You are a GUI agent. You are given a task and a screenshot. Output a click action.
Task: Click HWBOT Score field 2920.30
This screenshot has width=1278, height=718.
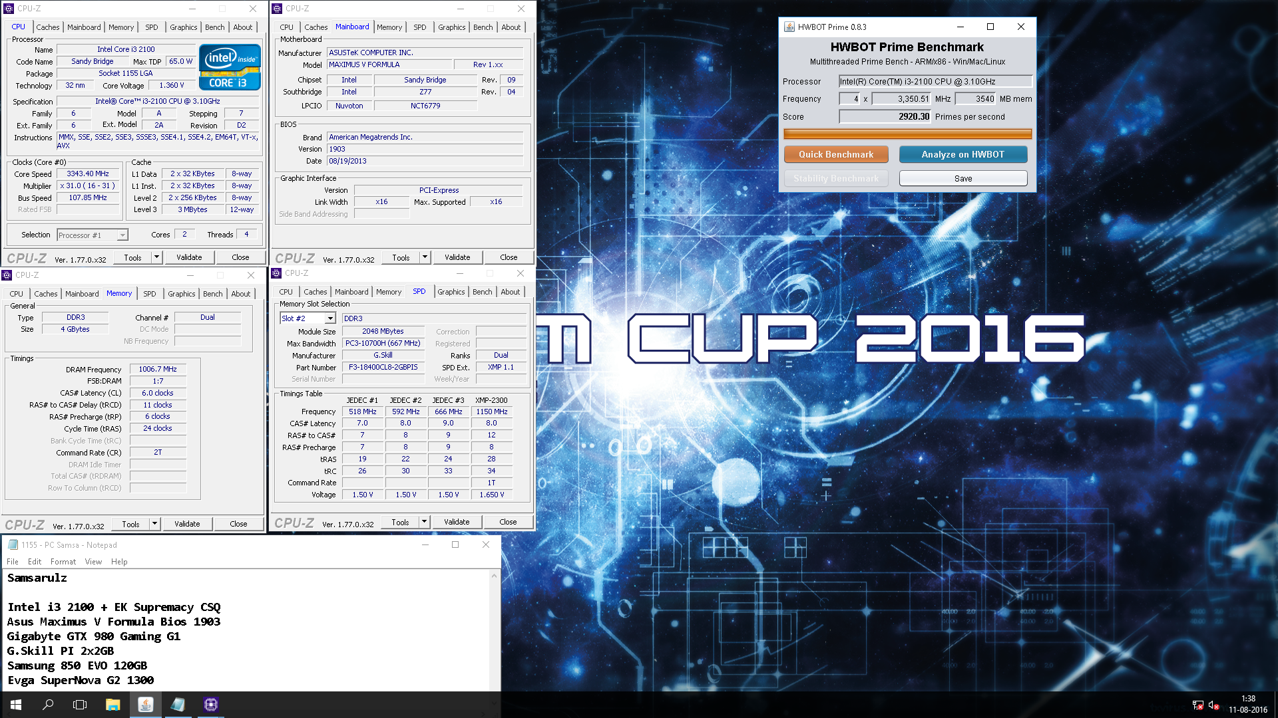tap(885, 116)
